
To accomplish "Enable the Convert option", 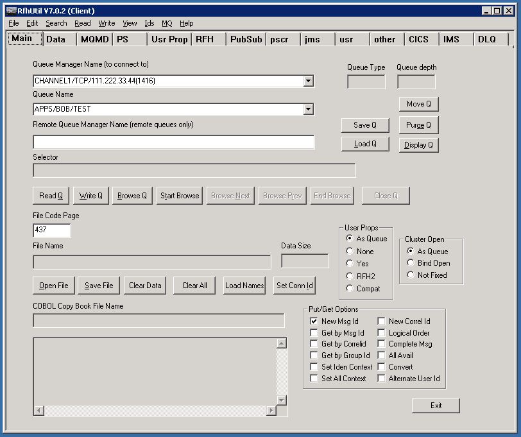I will [x=382, y=366].
